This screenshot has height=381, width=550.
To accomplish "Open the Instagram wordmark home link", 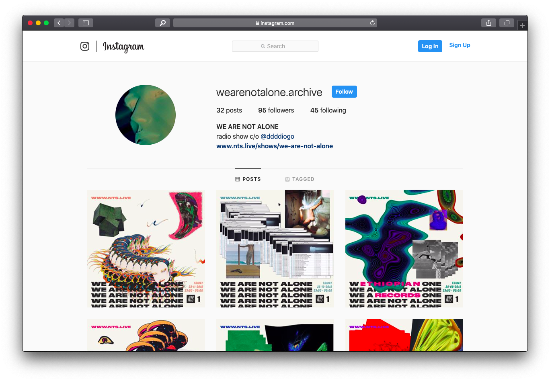I will (123, 47).
